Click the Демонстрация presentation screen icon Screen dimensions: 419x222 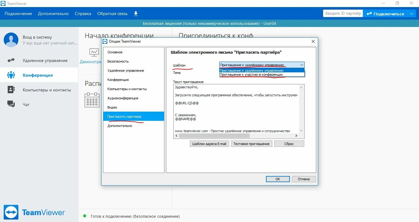(x=94, y=52)
